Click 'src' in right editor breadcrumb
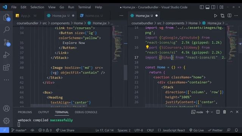The image size is (242, 136). 159,23
